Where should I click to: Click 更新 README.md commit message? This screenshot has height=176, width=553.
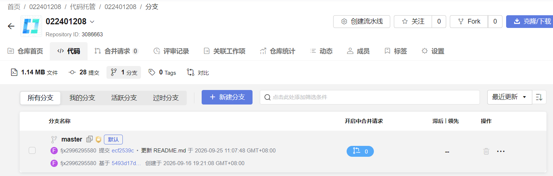pos(164,151)
